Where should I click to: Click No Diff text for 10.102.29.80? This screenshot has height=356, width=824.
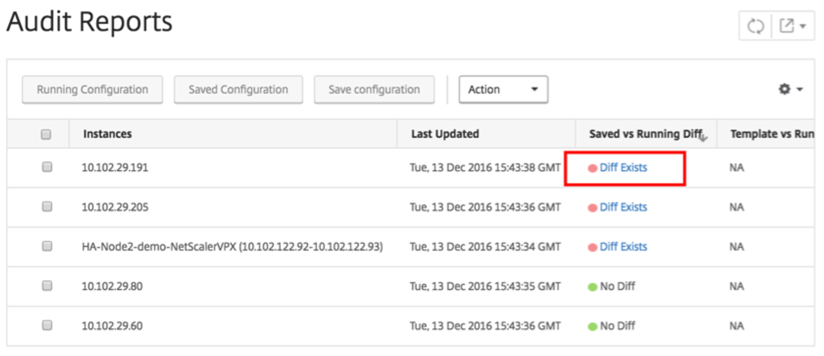pyautogui.click(x=618, y=286)
